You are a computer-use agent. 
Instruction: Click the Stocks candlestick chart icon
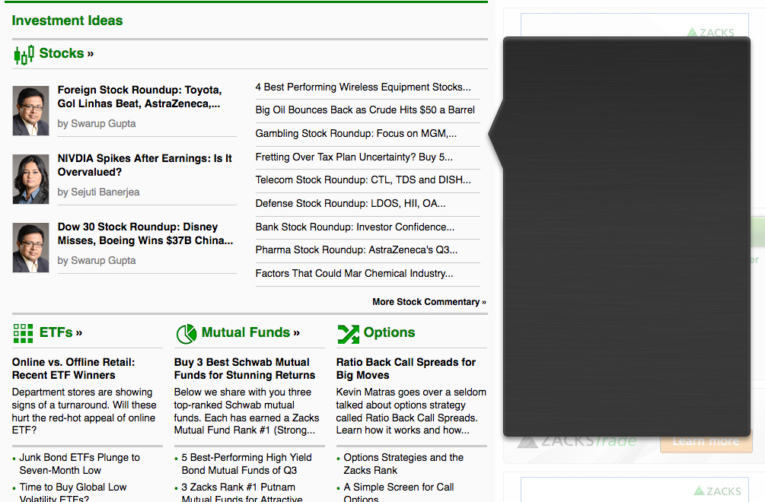24,55
